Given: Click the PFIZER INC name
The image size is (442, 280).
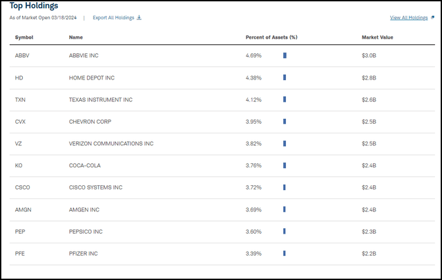Looking at the screenshot, I should (x=84, y=254).
